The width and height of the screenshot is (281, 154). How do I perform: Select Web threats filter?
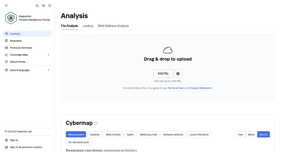tap(113, 134)
